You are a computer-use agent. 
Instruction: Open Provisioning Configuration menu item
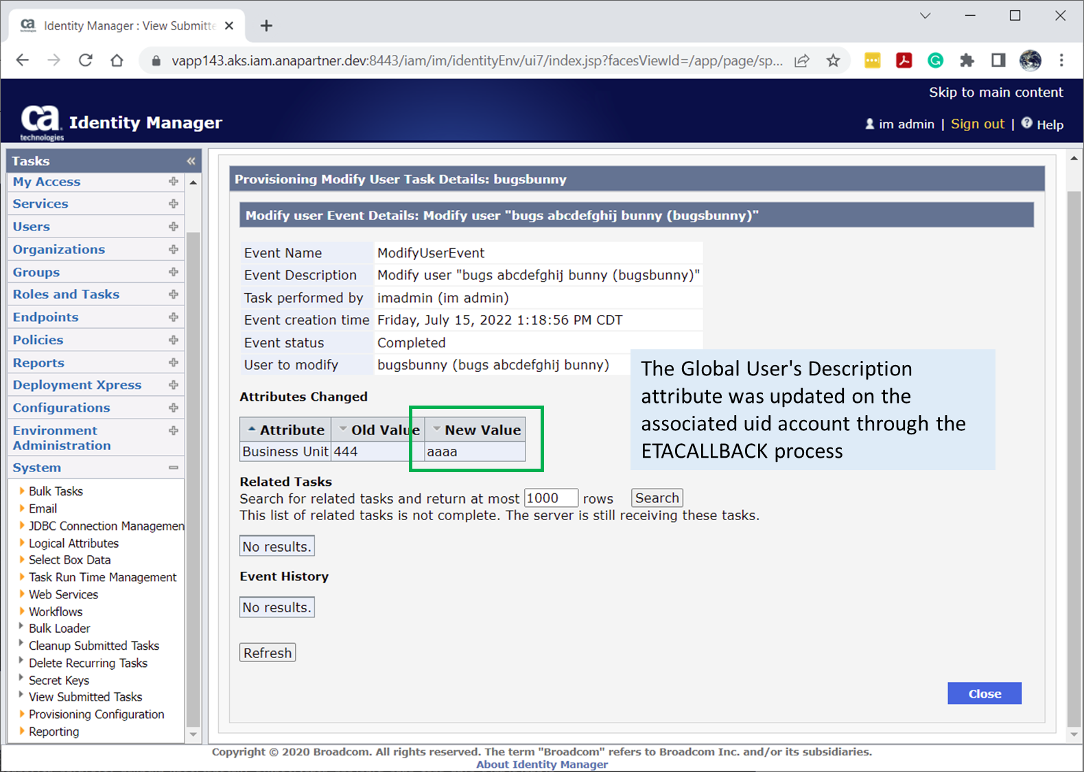96,714
